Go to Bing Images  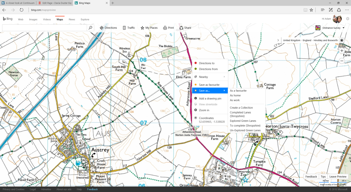click(x=33, y=20)
